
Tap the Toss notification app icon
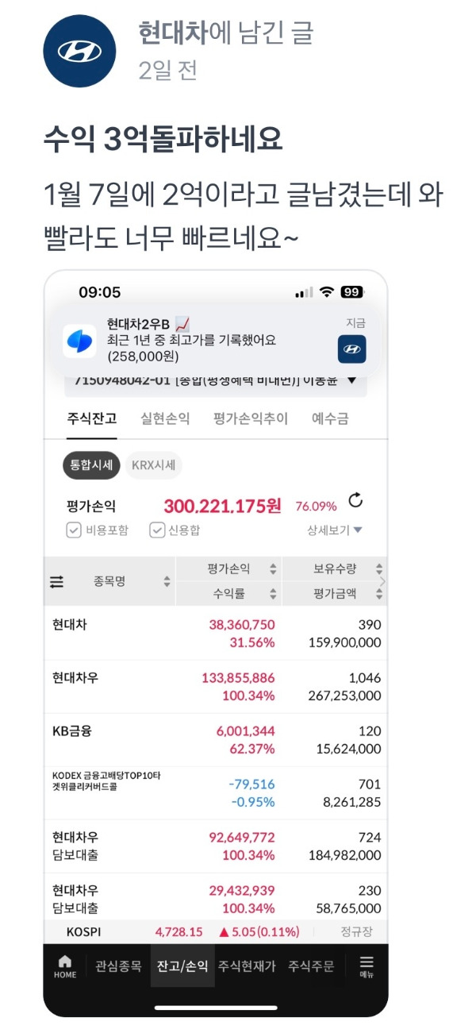(79, 341)
